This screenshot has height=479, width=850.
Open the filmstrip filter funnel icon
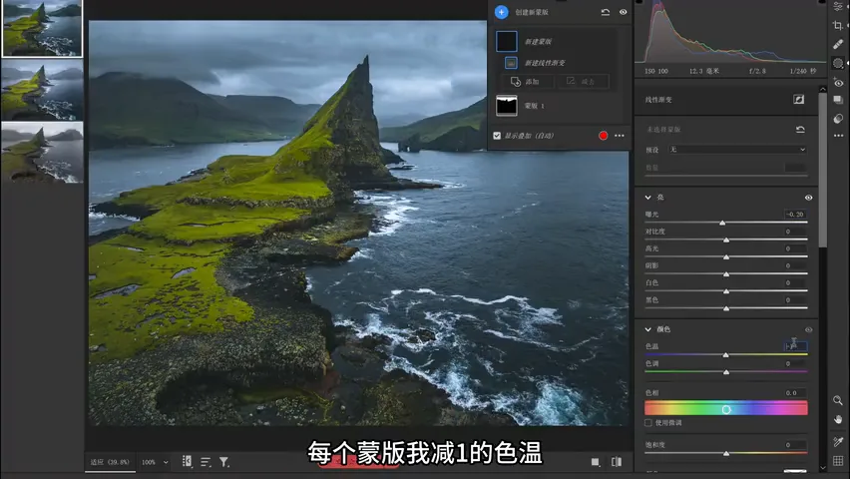(x=223, y=462)
